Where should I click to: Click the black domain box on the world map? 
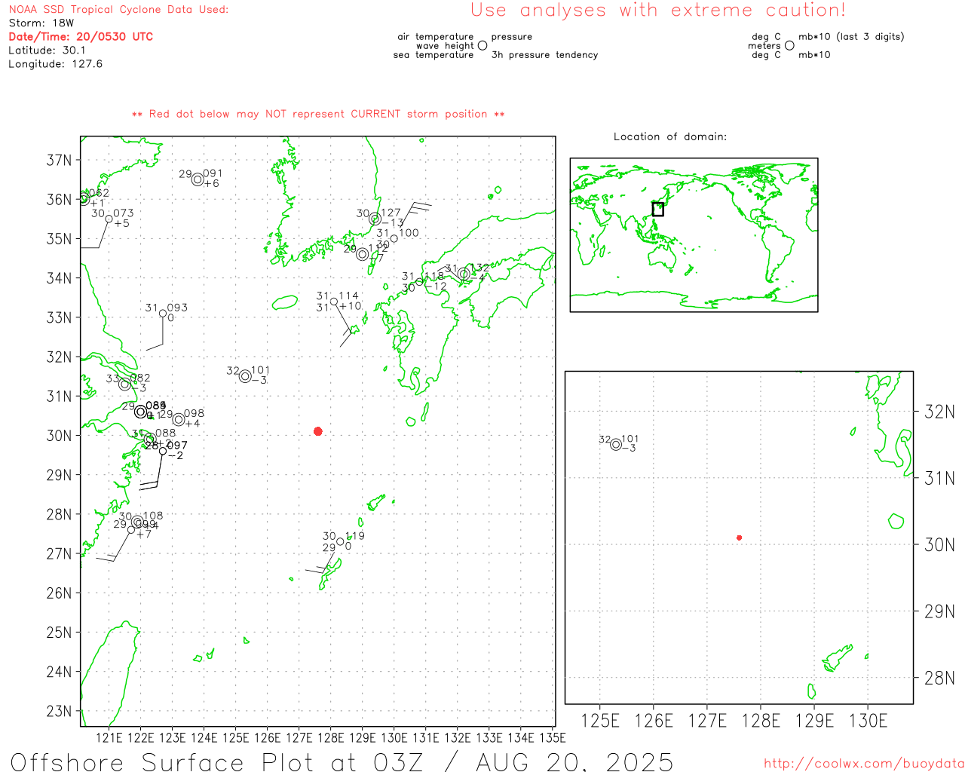coord(658,209)
